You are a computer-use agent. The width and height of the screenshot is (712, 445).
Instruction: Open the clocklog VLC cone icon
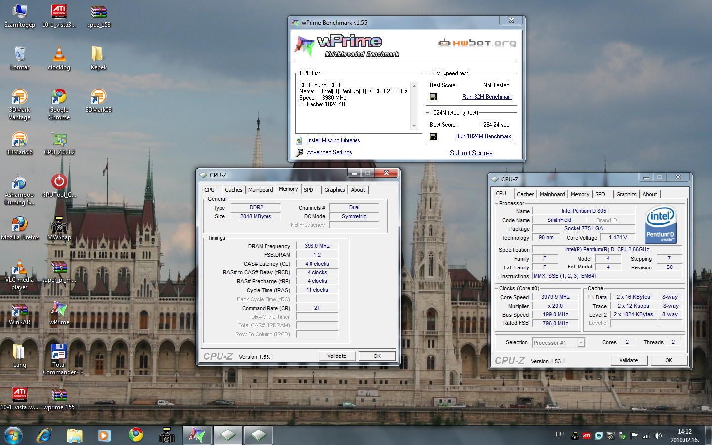click(59, 58)
